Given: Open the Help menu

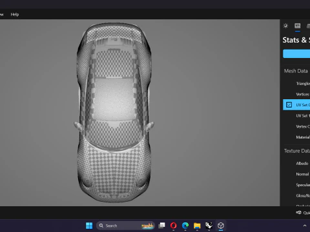Looking at the screenshot, I should 15,14.
